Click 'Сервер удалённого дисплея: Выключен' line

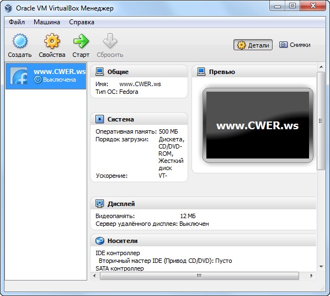[152, 224]
